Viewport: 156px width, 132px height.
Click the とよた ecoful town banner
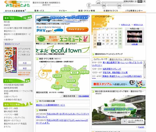(x=63, y=49)
